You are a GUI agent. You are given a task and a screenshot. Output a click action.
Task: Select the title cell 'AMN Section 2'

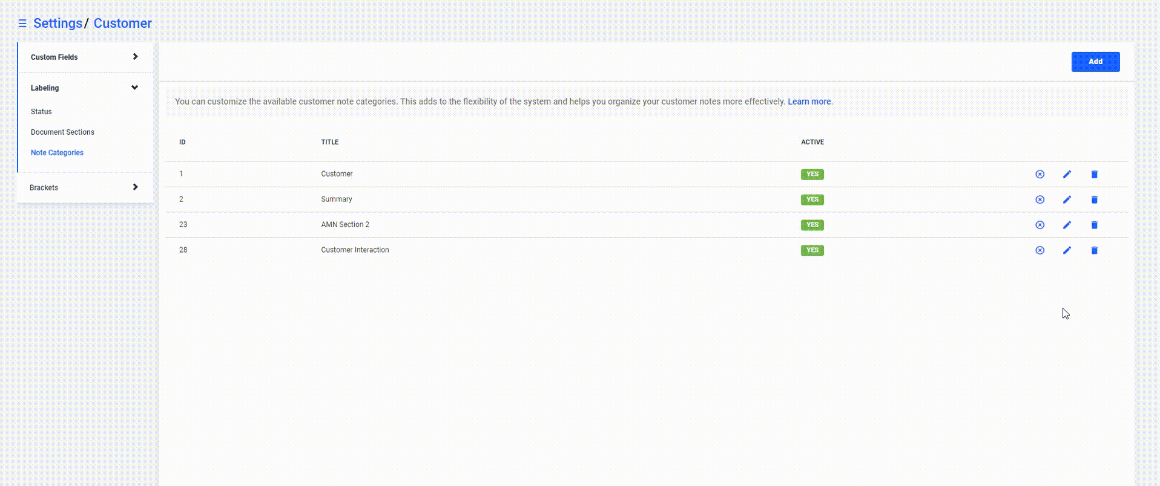[345, 225]
